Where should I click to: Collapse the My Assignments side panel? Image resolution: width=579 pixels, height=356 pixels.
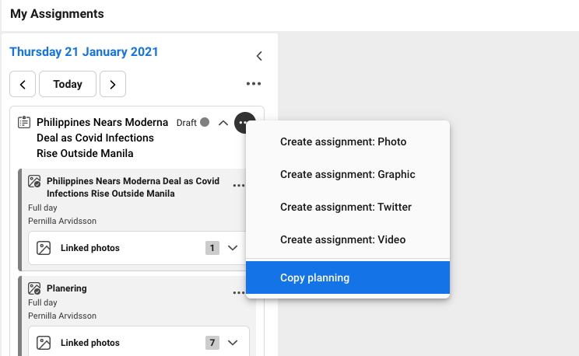click(x=259, y=56)
